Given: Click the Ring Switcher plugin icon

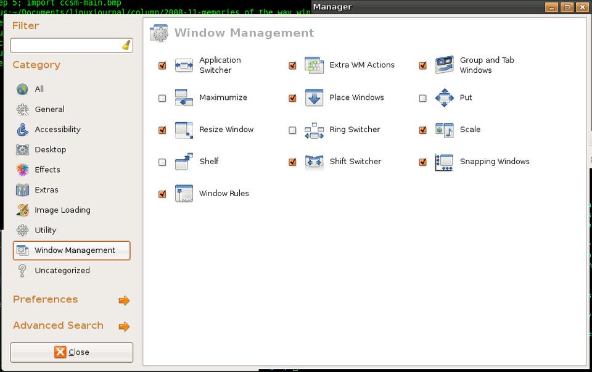Looking at the screenshot, I should tap(314, 130).
